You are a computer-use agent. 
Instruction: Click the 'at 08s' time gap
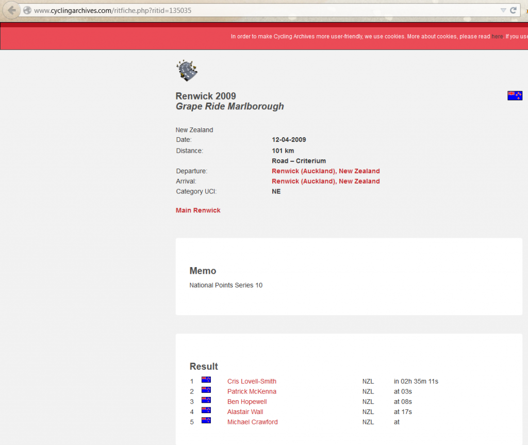pos(403,402)
